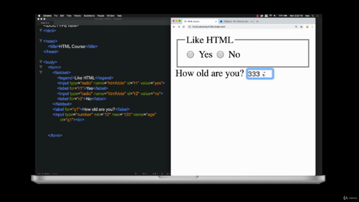Open the Window menu
This screenshot has width=359, height=202.
[x=111, y=16]
